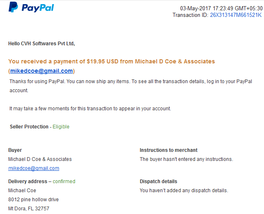This screenshot has width=264, height=214.
Task: Click mikedcoe@gmail.com link in orange heading
Action: (x=42, y=71)
